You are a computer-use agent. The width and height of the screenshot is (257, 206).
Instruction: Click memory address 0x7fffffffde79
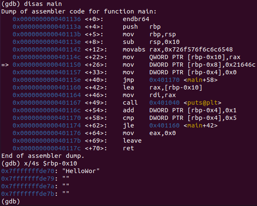click(28, 179)
